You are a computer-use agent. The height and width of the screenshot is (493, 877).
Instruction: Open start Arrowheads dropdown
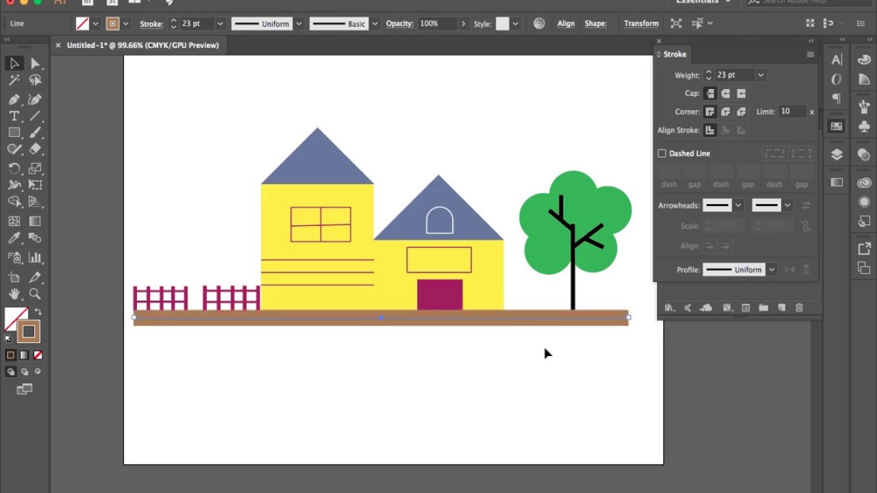738,205
